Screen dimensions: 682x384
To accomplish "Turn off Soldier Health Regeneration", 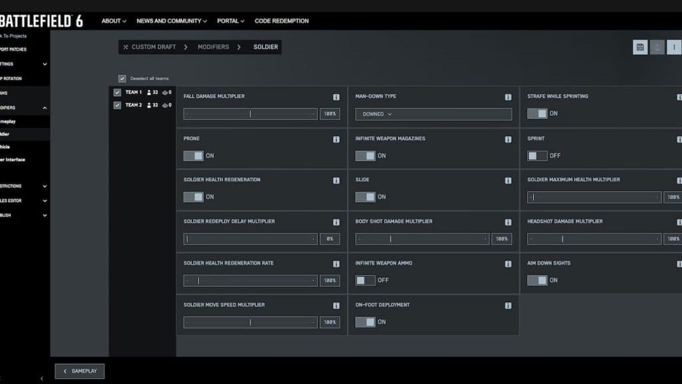I will (x=193, y=197).
